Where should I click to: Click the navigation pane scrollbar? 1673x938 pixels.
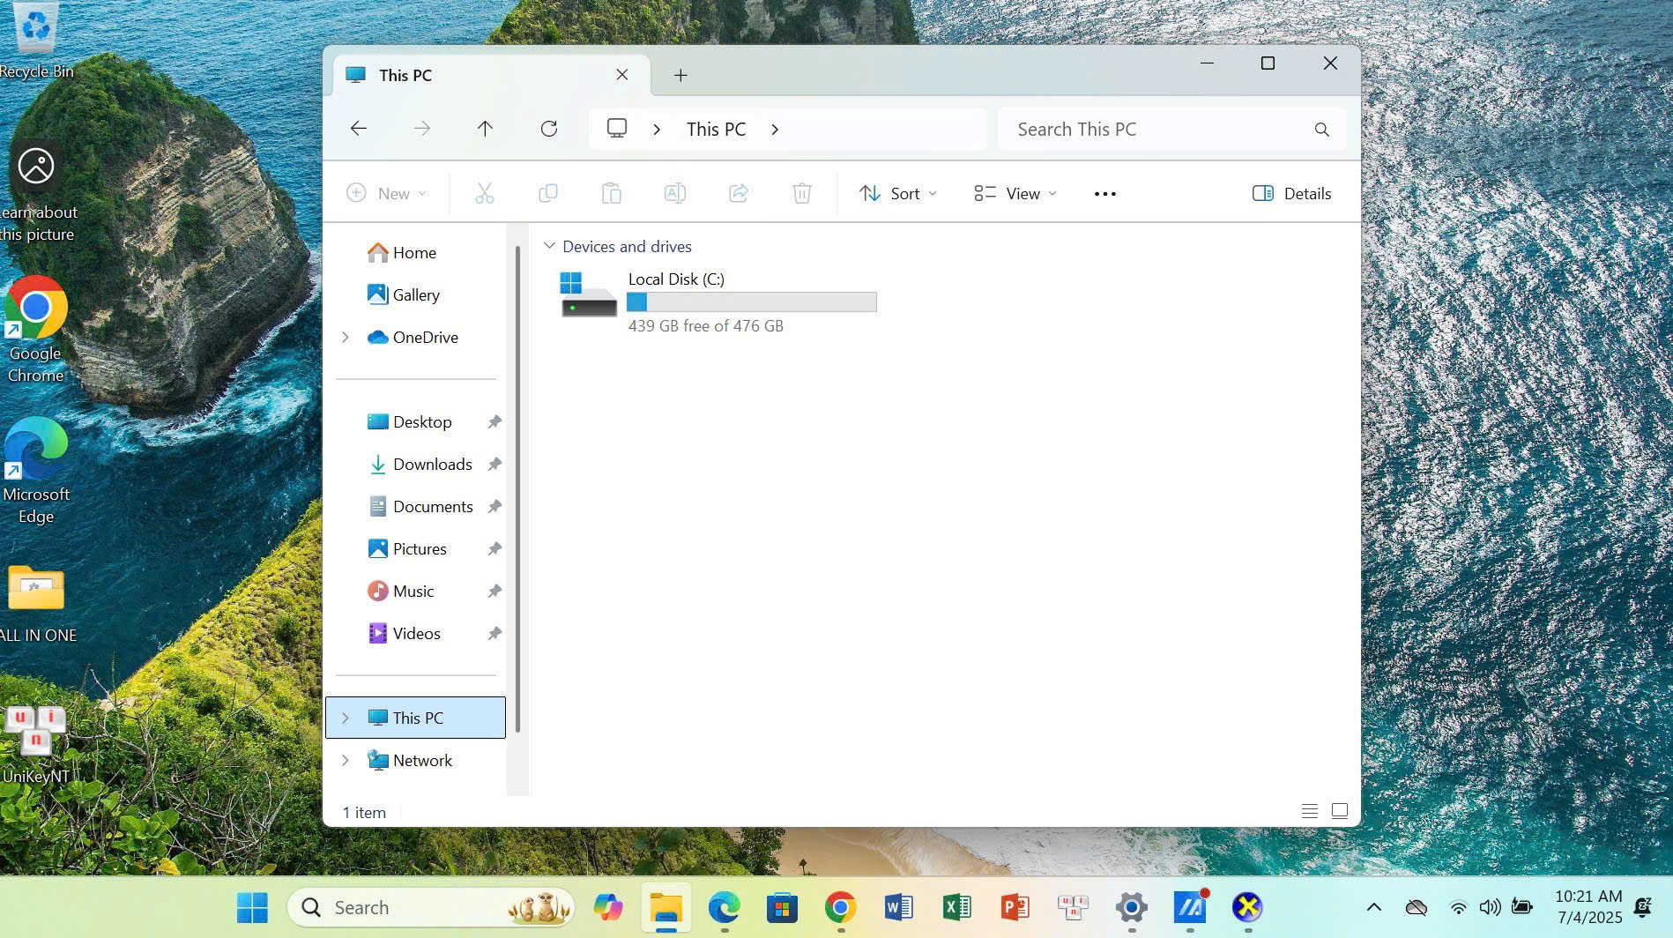(x=517, y=489)
